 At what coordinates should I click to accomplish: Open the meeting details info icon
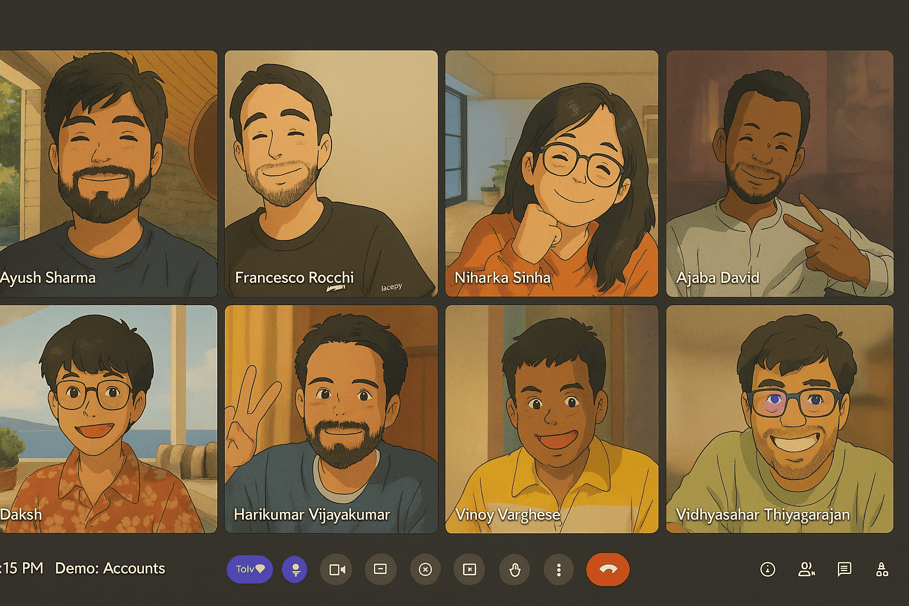click(768, 569)
